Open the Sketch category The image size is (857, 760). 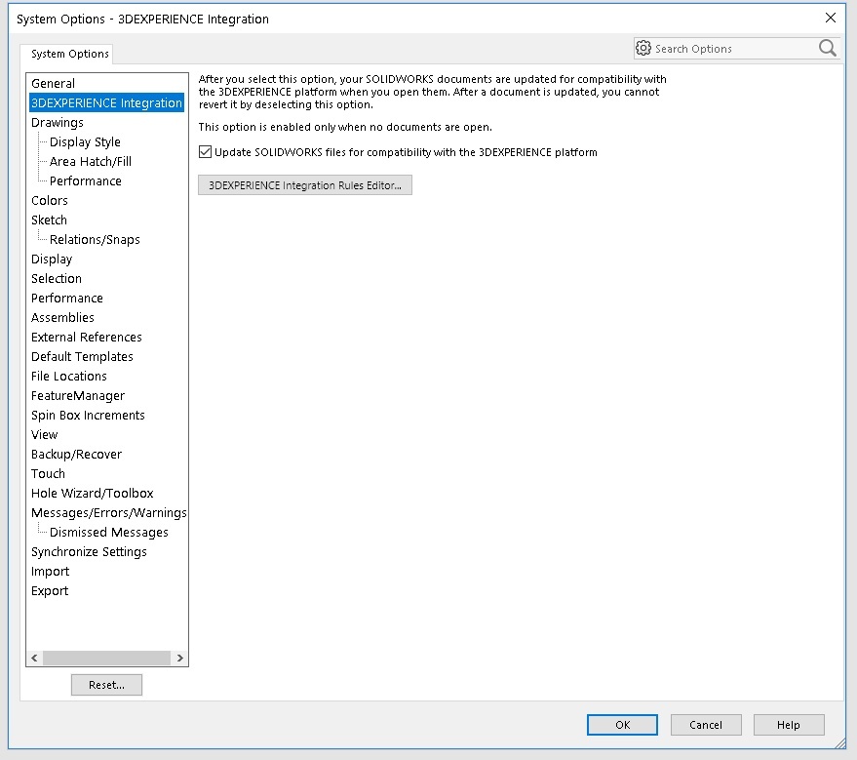(x=49, y=220)
